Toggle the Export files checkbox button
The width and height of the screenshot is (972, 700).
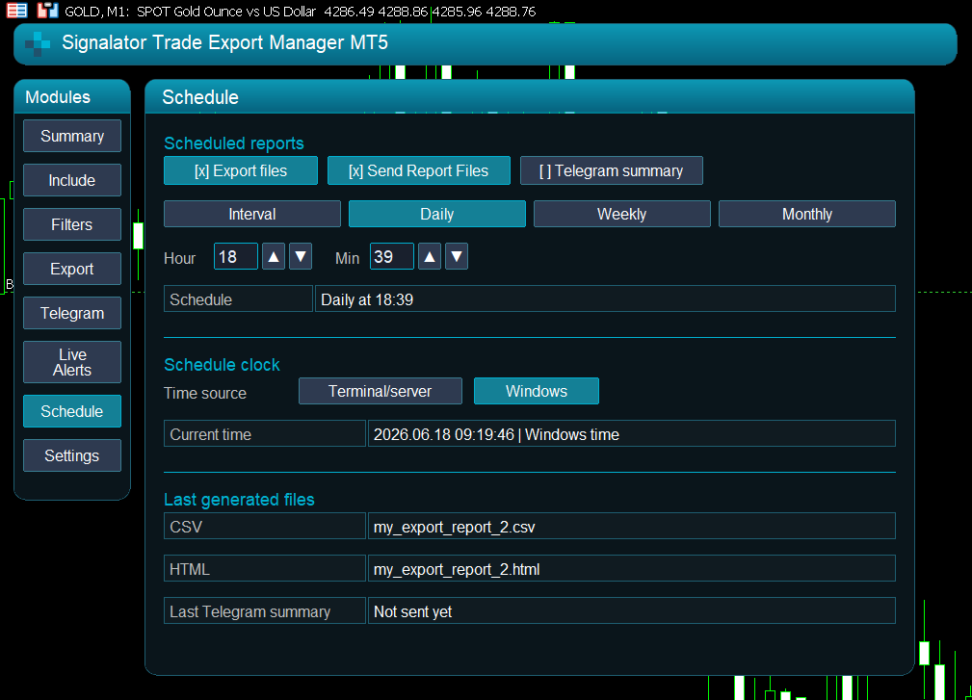241,170
